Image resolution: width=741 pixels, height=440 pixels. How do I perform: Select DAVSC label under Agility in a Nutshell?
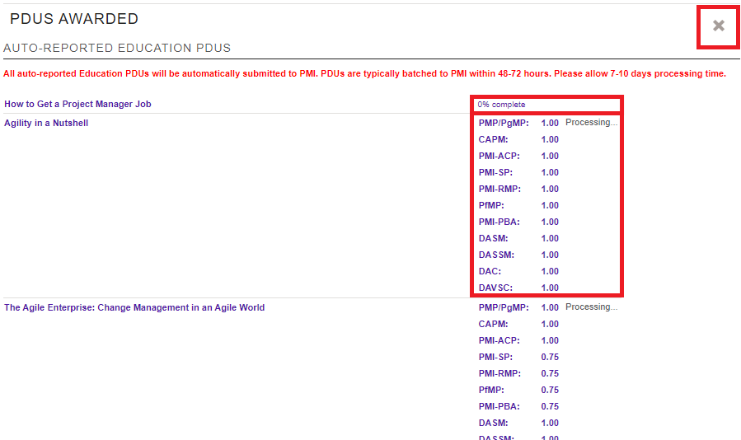[x=495, y=288]
